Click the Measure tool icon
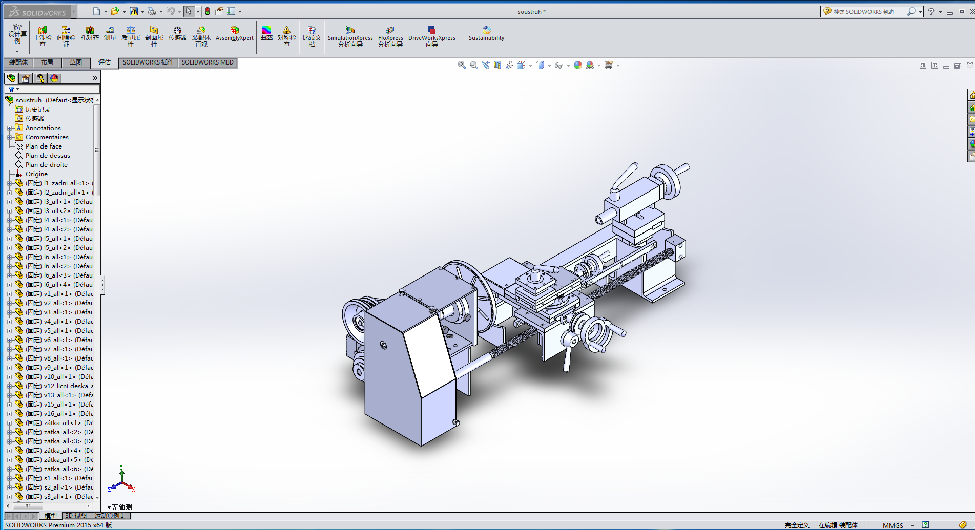Viewport: 975px width, 530px height. pyautogui.click(x=110, y=34)
